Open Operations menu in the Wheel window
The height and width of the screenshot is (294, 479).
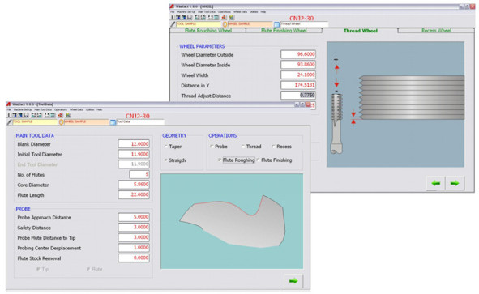(225, 12)
